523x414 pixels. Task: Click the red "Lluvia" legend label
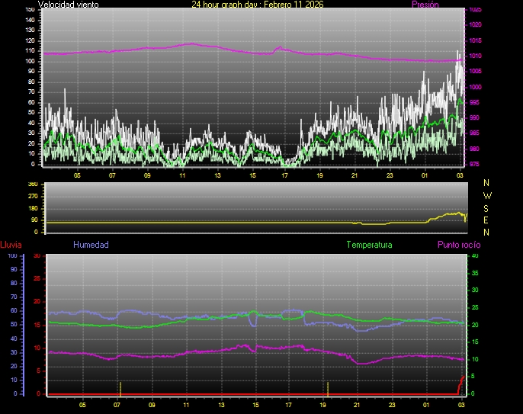pyautogui.click(x=11, y=245)
